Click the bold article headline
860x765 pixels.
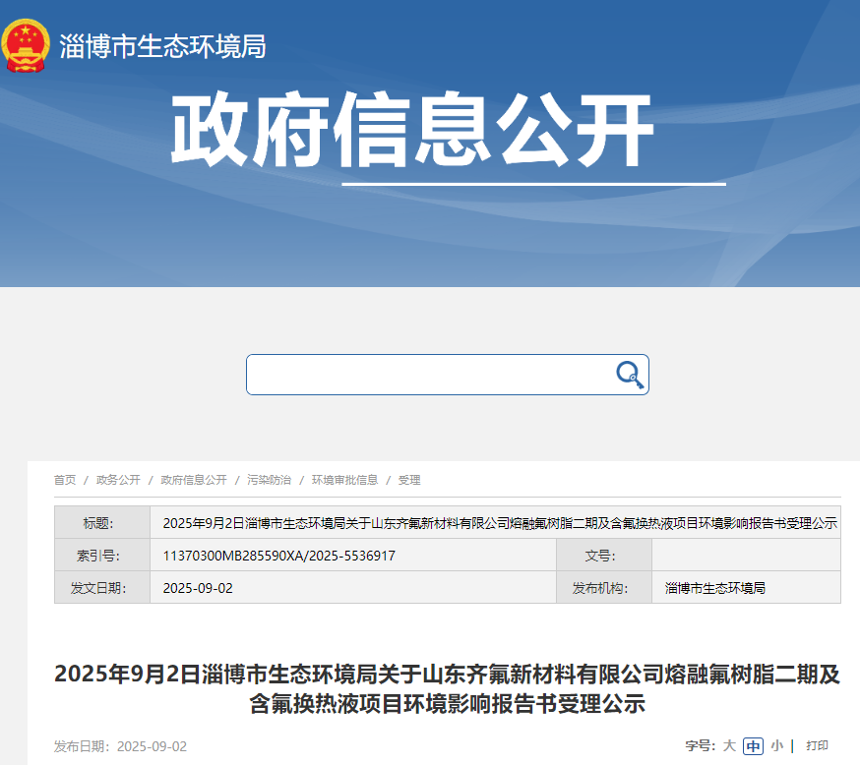click(x=448, y=688)
